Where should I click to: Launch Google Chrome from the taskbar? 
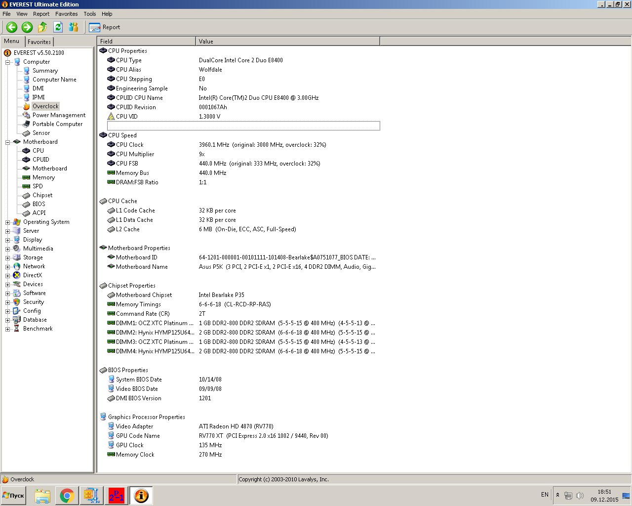coord(67,496)
